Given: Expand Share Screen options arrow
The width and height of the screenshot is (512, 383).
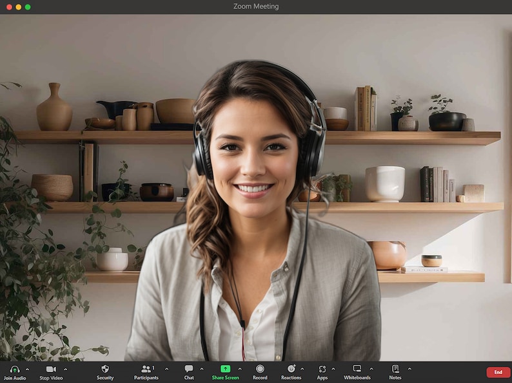Looking at the screenshot, I should click(x=240, y=369).
